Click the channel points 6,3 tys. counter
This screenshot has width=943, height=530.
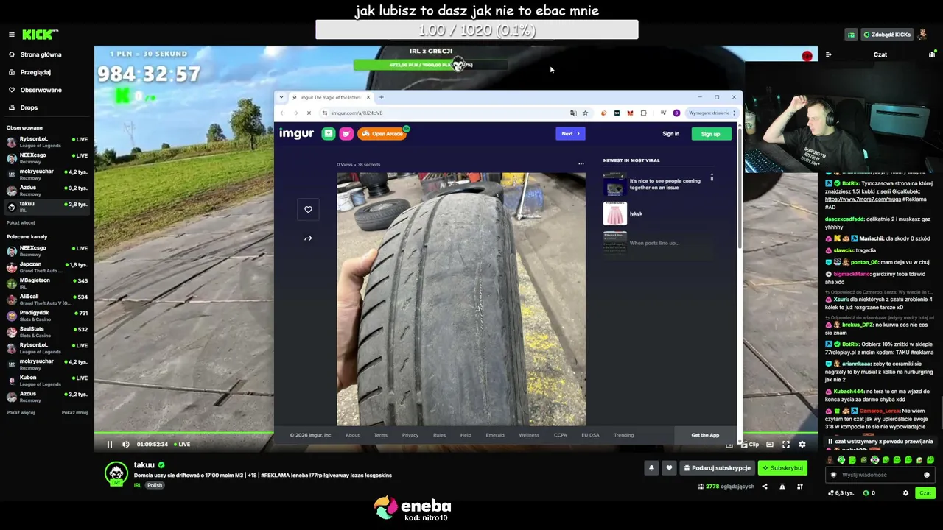coord(841,493)
